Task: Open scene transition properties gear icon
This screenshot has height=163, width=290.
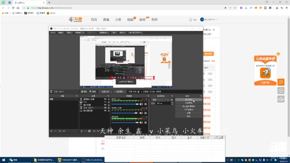Action: tap(171, 100)
